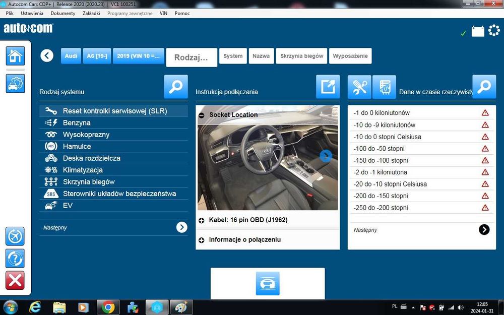Open File Explorer folder on taskbar
Viewport: 504px width, 315px height.
[59, 307]
